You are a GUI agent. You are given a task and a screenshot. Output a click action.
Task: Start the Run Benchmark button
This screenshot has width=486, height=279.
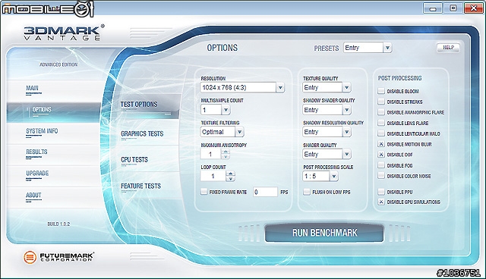pyautogui.click(x=324, y=233)
